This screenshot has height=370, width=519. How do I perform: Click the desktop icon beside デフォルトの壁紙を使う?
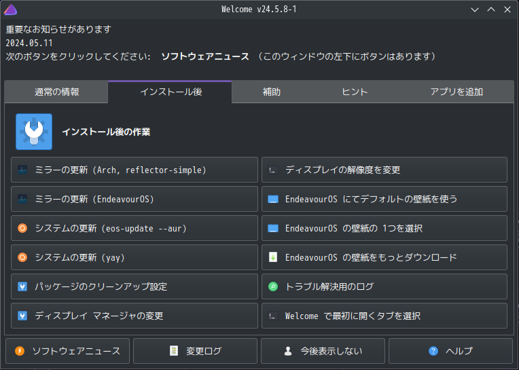click(x=272, y=199)
